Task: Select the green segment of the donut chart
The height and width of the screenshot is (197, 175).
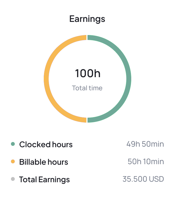Action: click(129, 79)
